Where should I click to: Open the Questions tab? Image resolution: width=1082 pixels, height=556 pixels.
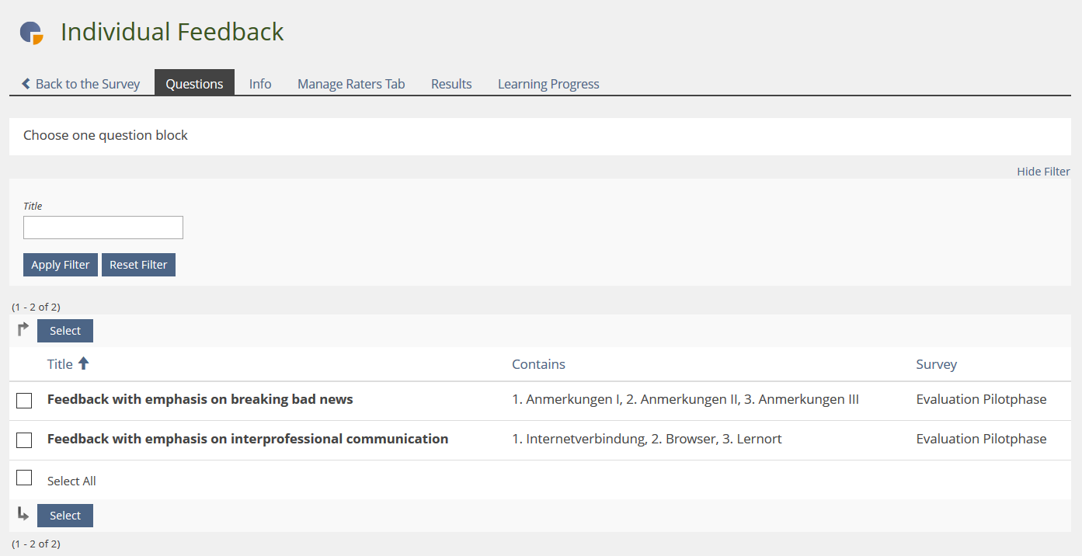click(x=194, y=84)
